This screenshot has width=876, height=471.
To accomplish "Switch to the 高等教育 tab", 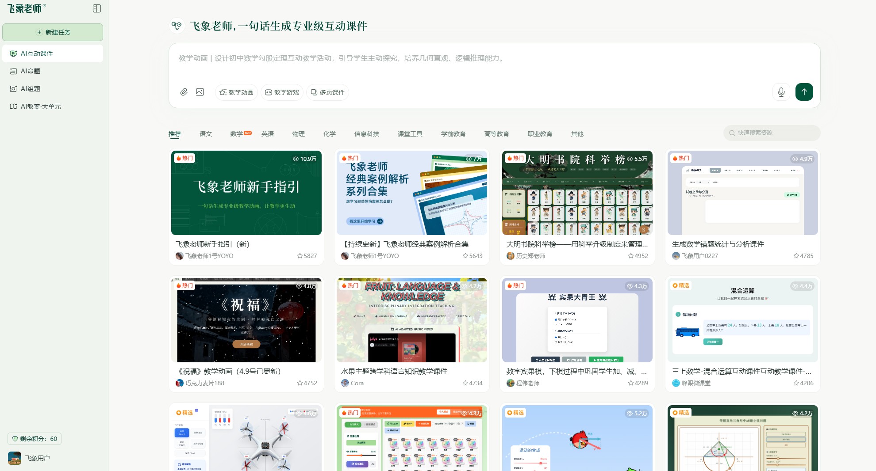I will click(497, 134).
